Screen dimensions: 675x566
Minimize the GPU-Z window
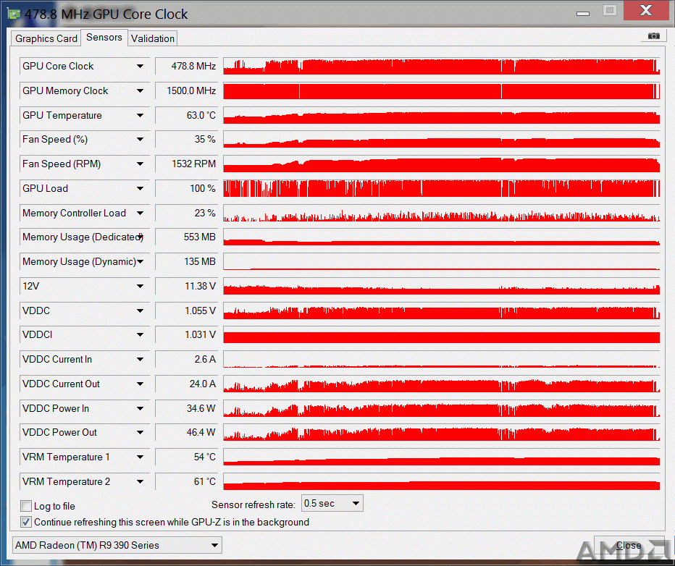pos(583,13)
